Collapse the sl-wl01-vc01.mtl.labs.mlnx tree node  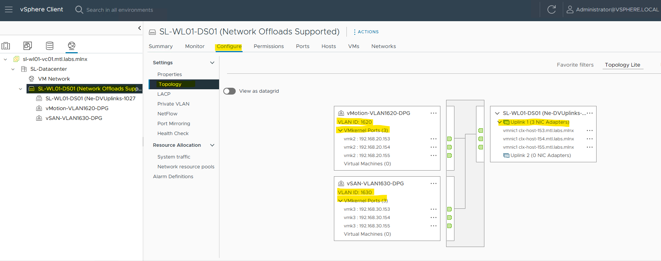point(5,59)
